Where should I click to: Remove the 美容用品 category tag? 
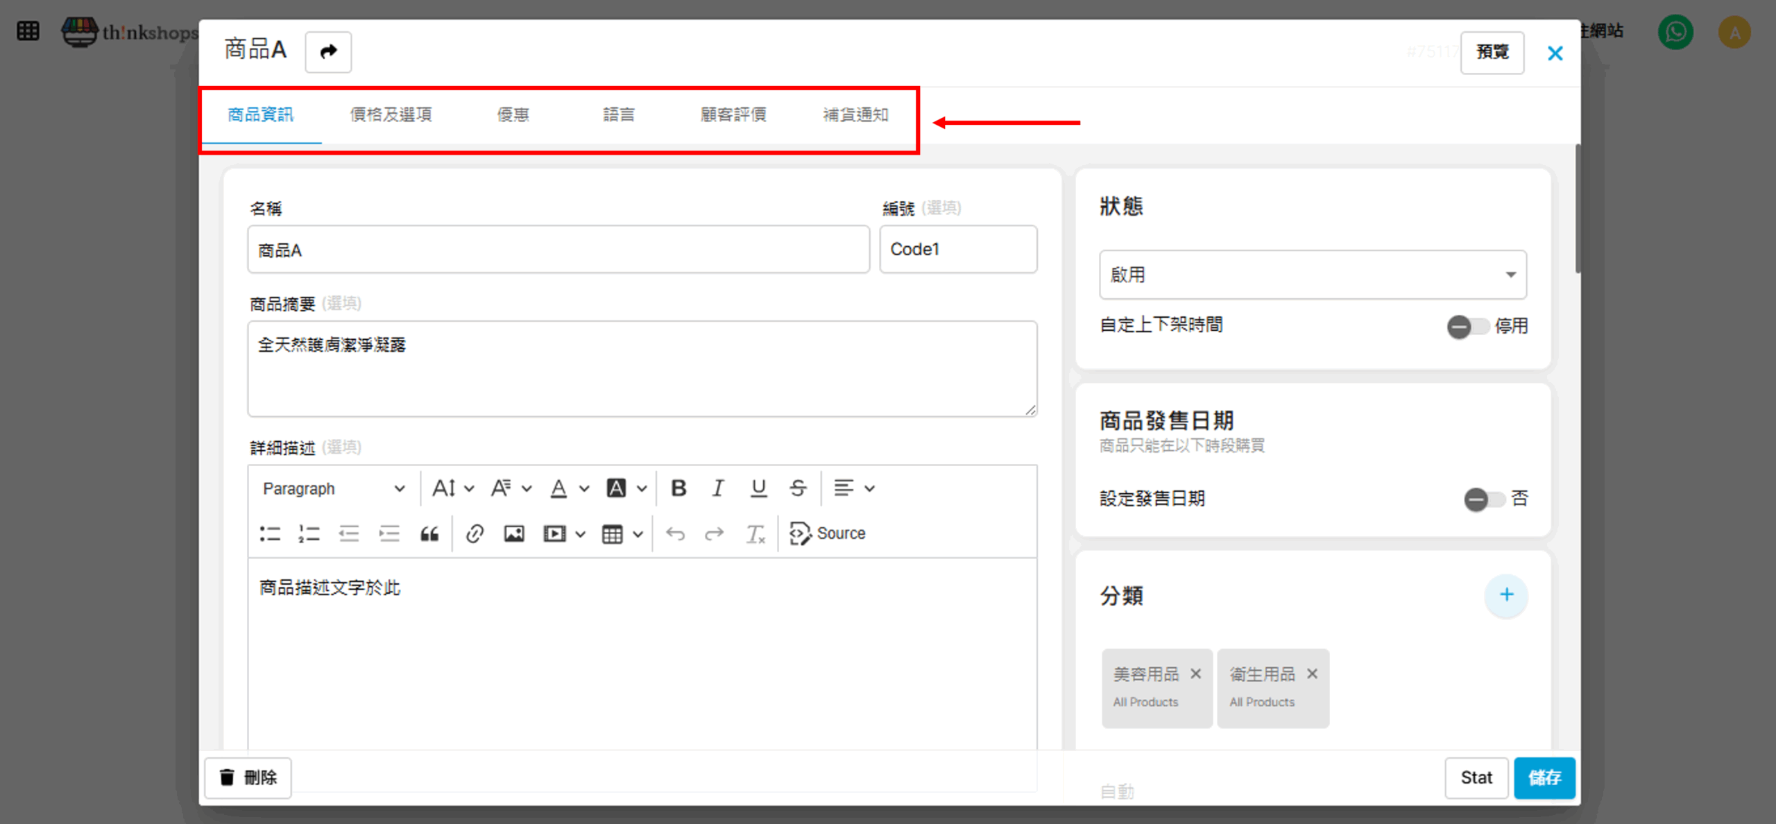pos(1196,673)
